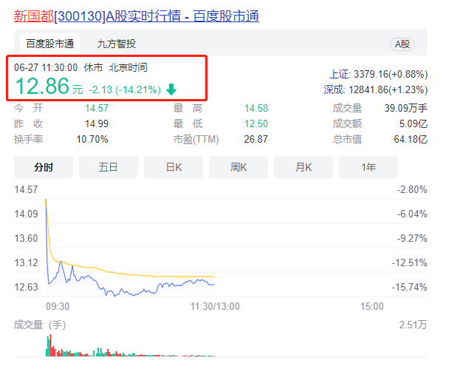Click the change value -2.13 (-14.21%)
The height and width of the screenshot is (366, 474).
click(x=125, y=89)
